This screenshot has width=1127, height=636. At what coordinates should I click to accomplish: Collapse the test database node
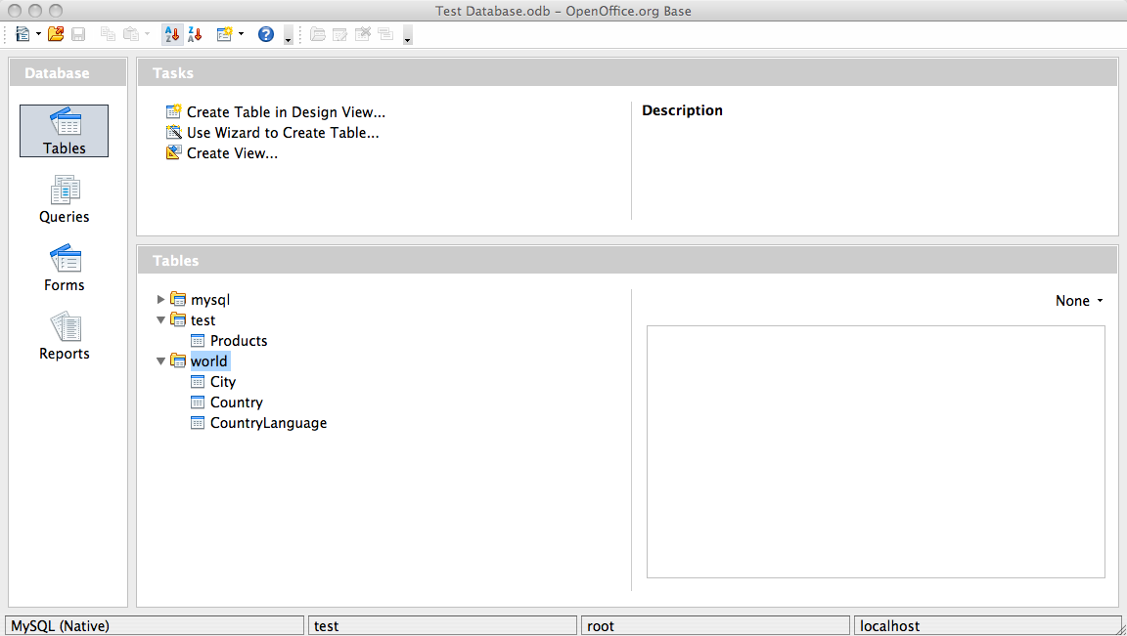[x=161, y=320]
